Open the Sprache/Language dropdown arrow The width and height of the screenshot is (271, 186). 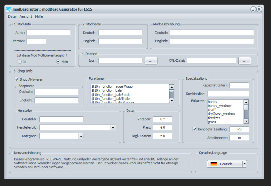point(245,164)
